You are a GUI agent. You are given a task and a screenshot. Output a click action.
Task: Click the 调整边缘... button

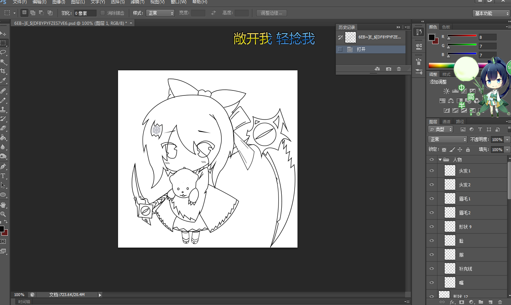click(271, 13)
